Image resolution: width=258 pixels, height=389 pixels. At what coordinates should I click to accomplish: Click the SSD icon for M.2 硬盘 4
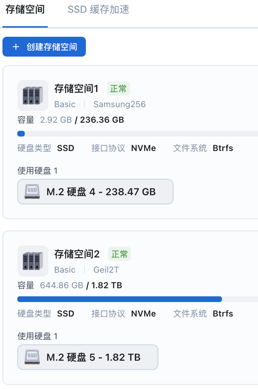pyautogui.click(x=32, y=192)
